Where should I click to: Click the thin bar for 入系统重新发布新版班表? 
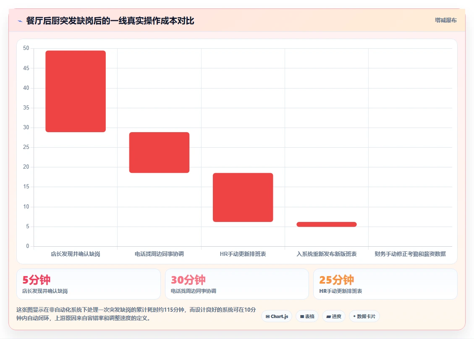pos(327,224)
